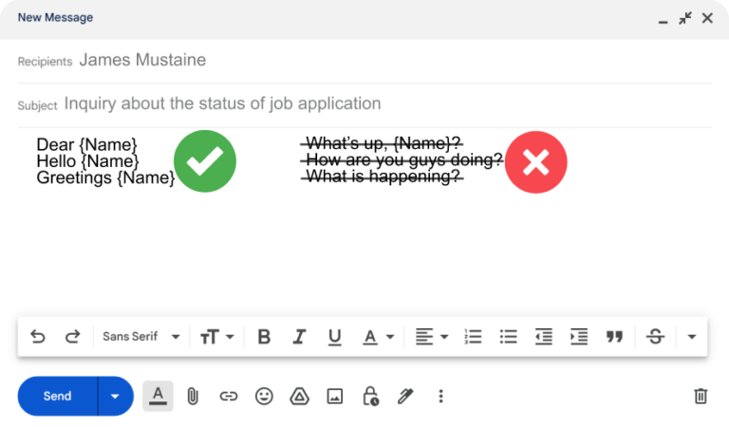Toggle bold formatting
This screenshot has width=729, height=427.
pos(264,337)
